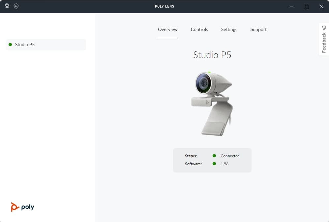The width and height of the screenshot is (329, 222).
Task: Click the Poly logo at bottom left
Action: pos(22,207)
